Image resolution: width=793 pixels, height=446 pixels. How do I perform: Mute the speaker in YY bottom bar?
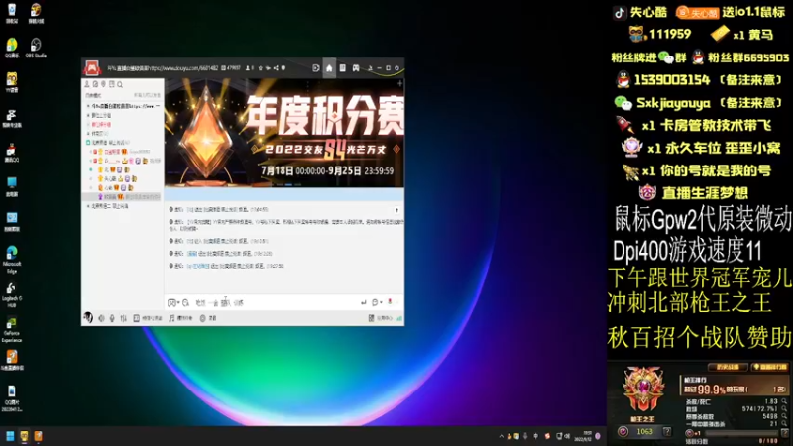(102, 318)
